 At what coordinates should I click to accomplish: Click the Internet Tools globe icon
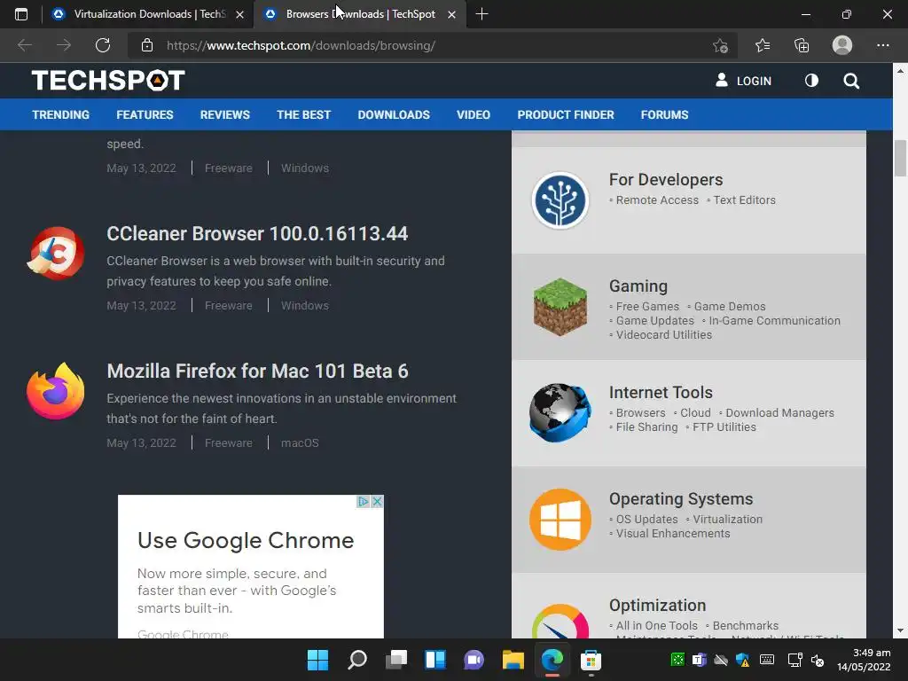coord(560,413)
